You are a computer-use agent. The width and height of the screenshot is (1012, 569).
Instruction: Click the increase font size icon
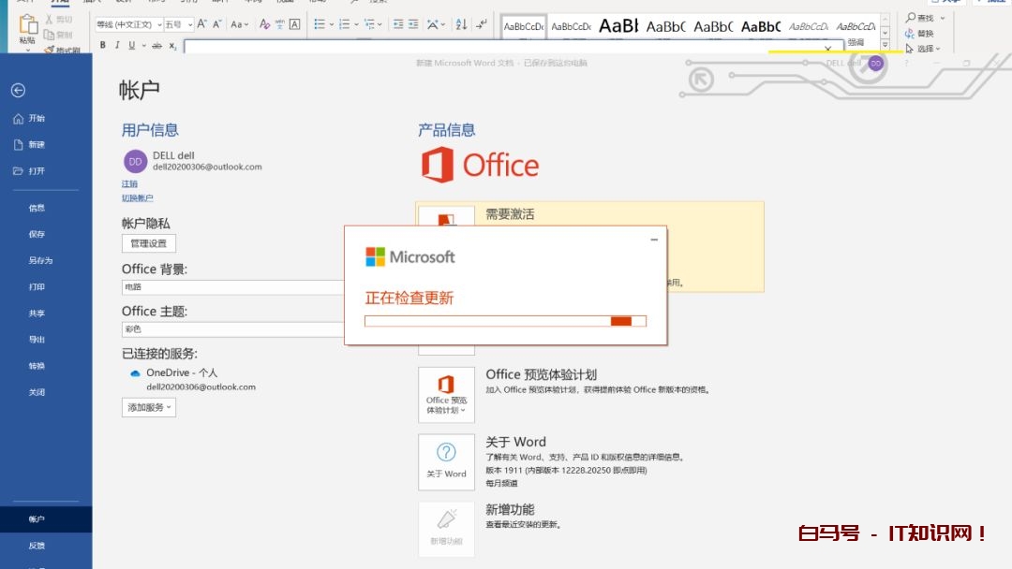point(201,24)
